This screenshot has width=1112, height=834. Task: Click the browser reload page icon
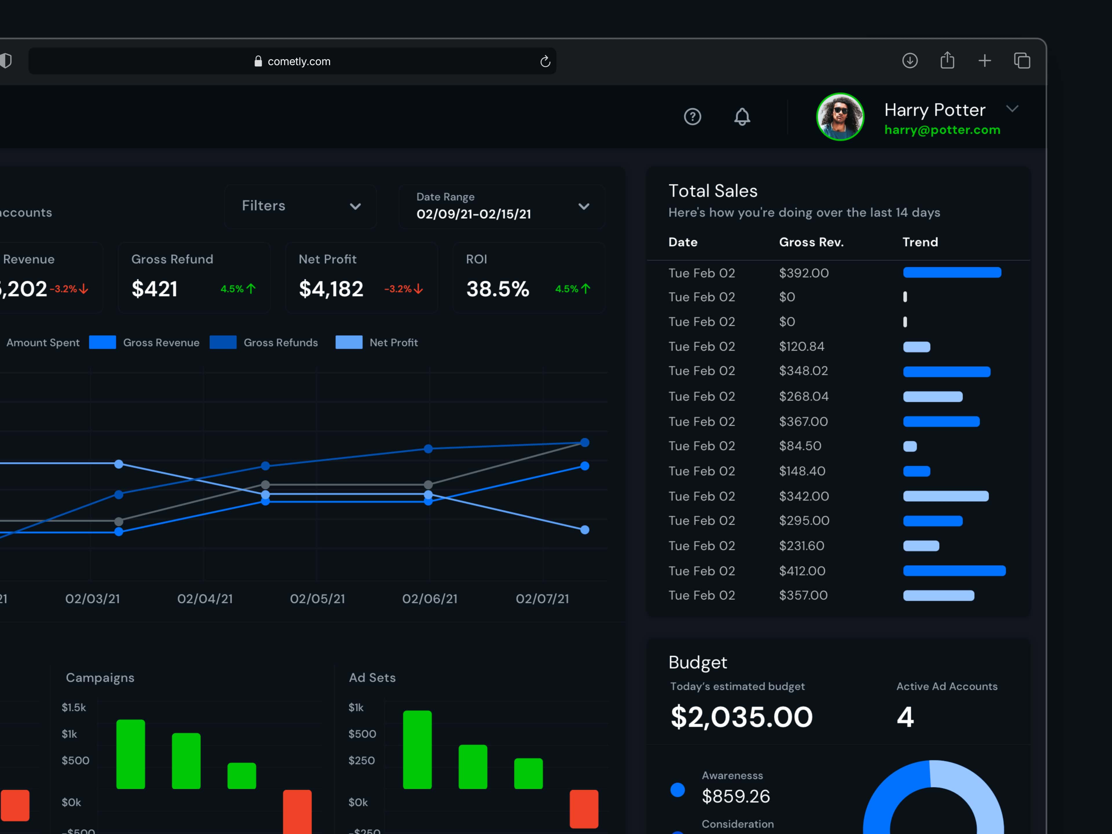pos(545,61)
